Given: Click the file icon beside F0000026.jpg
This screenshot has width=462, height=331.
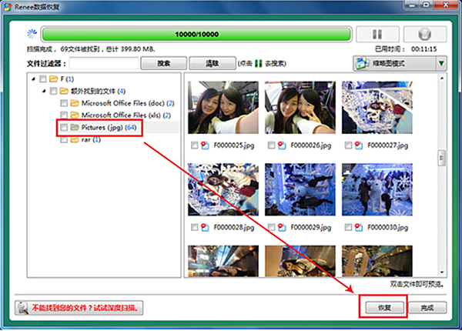Looking at the screenshot, I should (282, 145).
